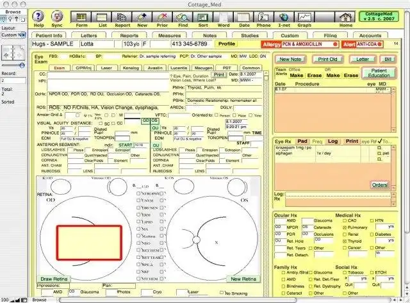Open the Help icon
This screenshot has height=303, width=410.
(38, 17)
